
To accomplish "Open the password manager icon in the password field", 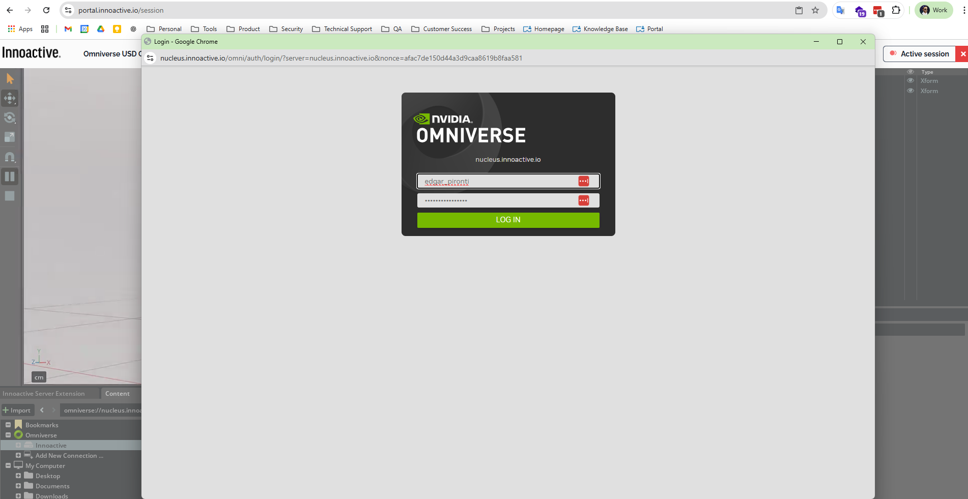I will 584,200.
